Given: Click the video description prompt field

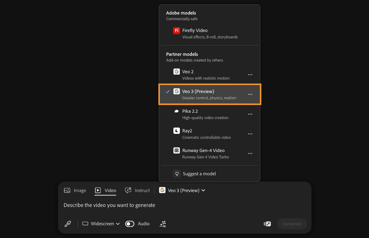Looking at the screenshot, I should pyautogui.click(x=184, y=205).
